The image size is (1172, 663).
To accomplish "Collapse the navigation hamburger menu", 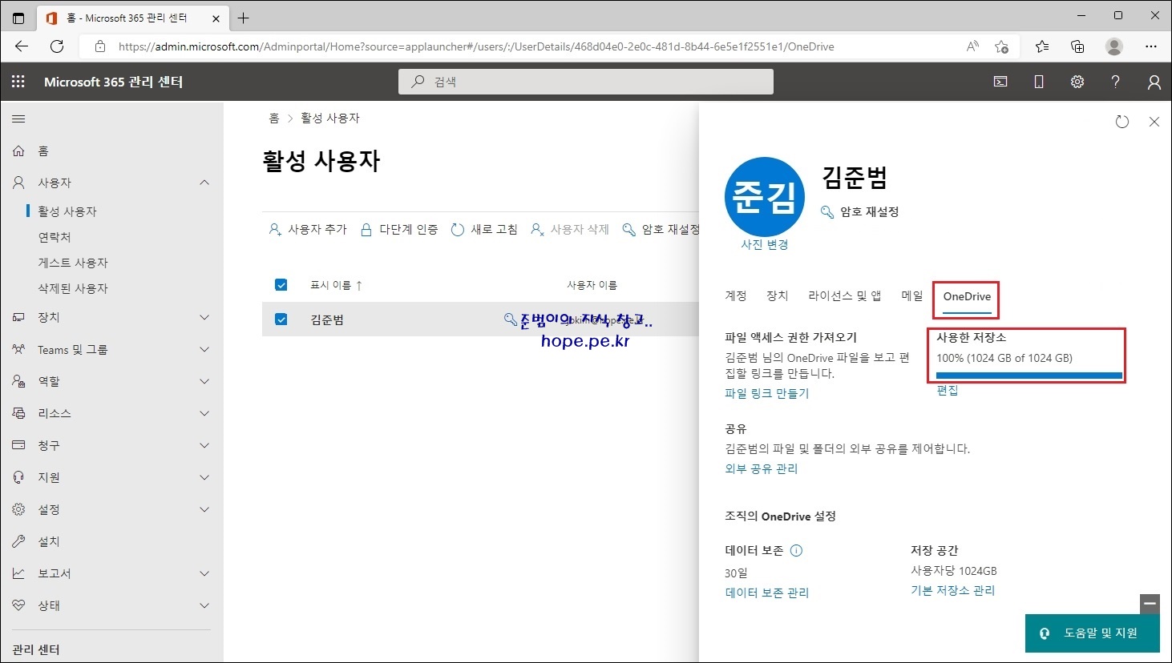I will point(18,119).
